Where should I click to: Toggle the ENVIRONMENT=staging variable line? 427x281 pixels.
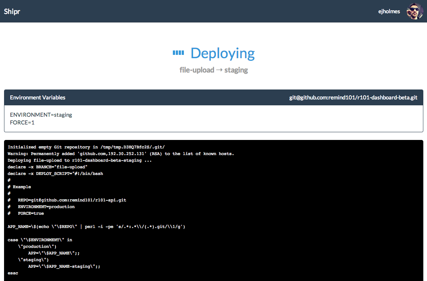coord(41,115)
